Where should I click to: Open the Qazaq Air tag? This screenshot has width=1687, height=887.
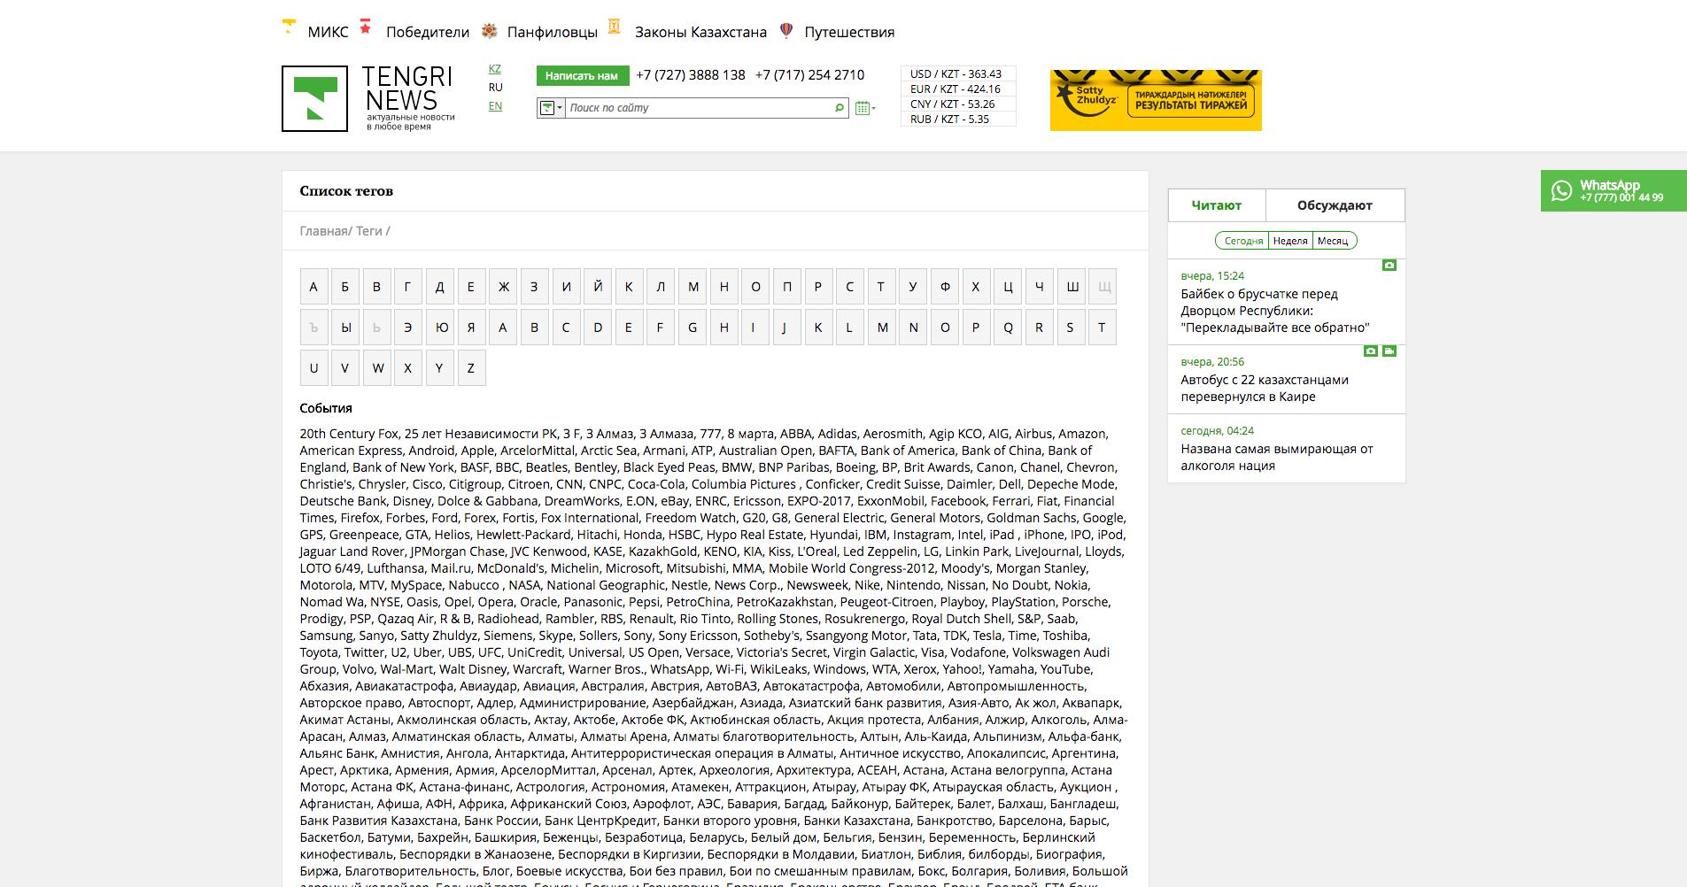(406, 619)
